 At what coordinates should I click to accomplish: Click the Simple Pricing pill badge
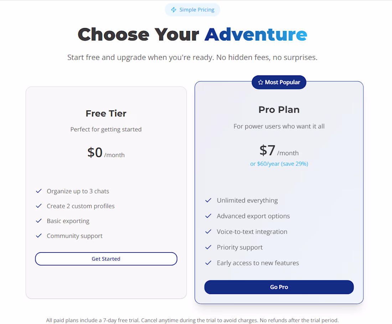tap(192, 10)
